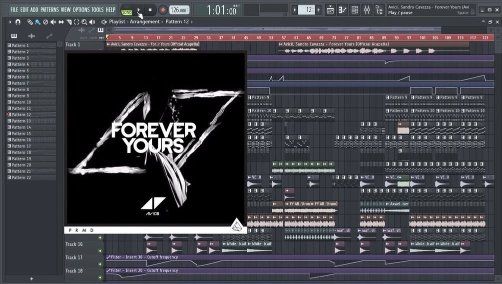This screenshot has height=284, width=502.
Task: Click the tempo display showing 126.000
Action: [179, 10]
